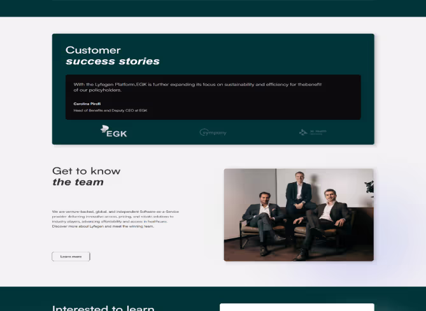Click the white form field at page bottom
Viewport: 426px width, 311px height.
[x=297, y=307]
